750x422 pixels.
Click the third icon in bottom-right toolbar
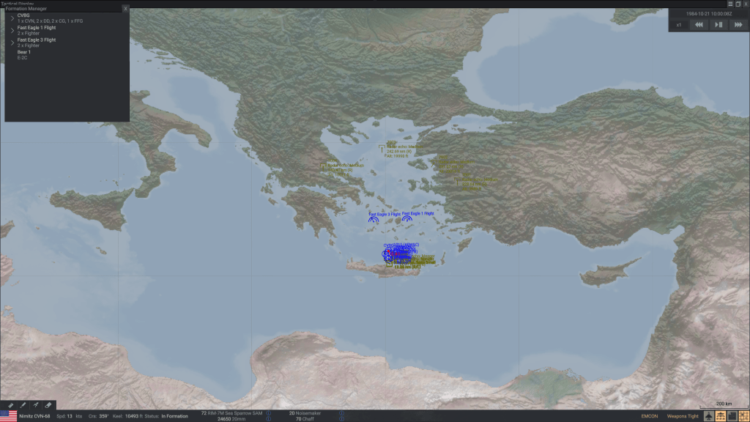pos(732,416)
